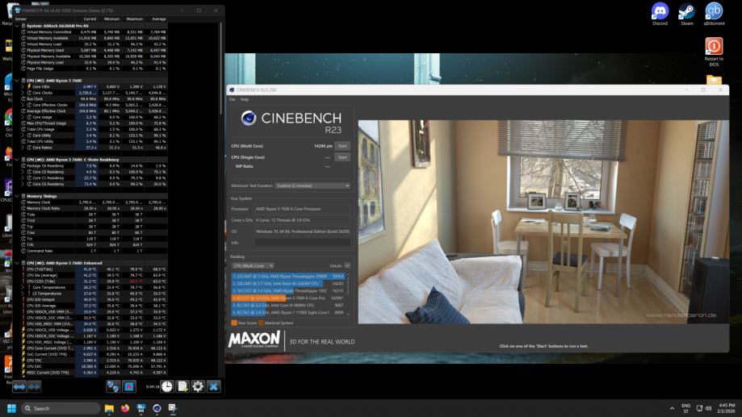
Task: Open the qBittorrent desktop shortcut
Action: tap(714, 15)
